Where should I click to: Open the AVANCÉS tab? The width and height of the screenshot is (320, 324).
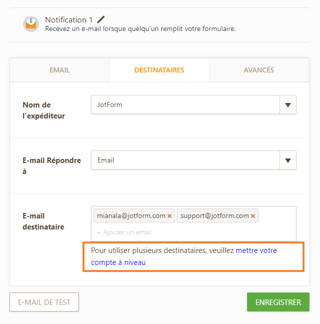(x=258, y=70)
